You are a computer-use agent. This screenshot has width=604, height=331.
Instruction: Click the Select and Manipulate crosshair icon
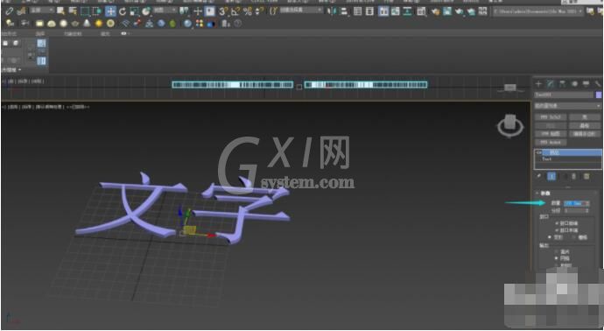(198, 11)
